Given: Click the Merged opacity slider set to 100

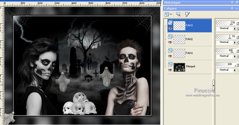Looking at the screenshot, I should 226,64.
